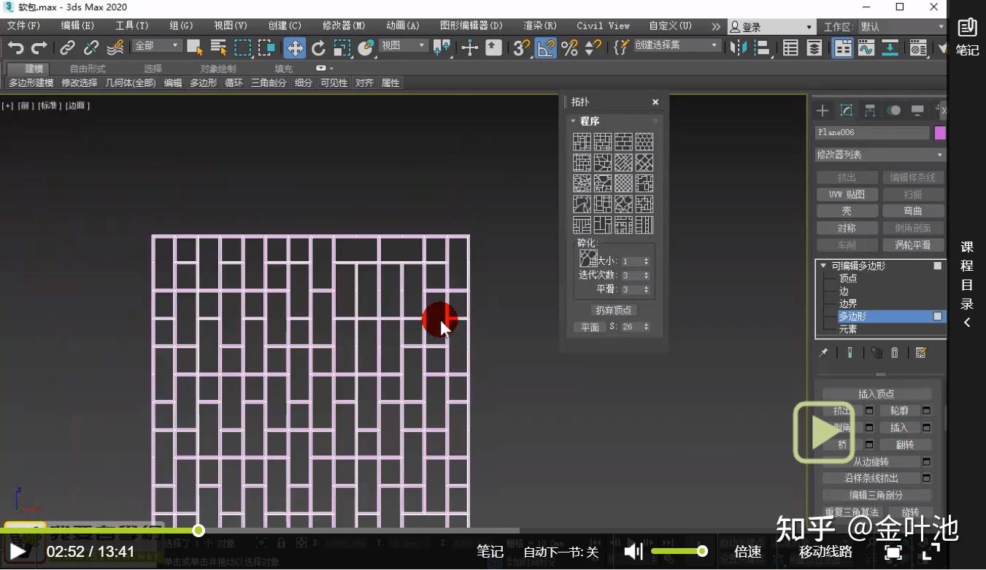Toggle the Spinner Snap icon
Screen dimensions: 986x570
(x=593, y=48)
